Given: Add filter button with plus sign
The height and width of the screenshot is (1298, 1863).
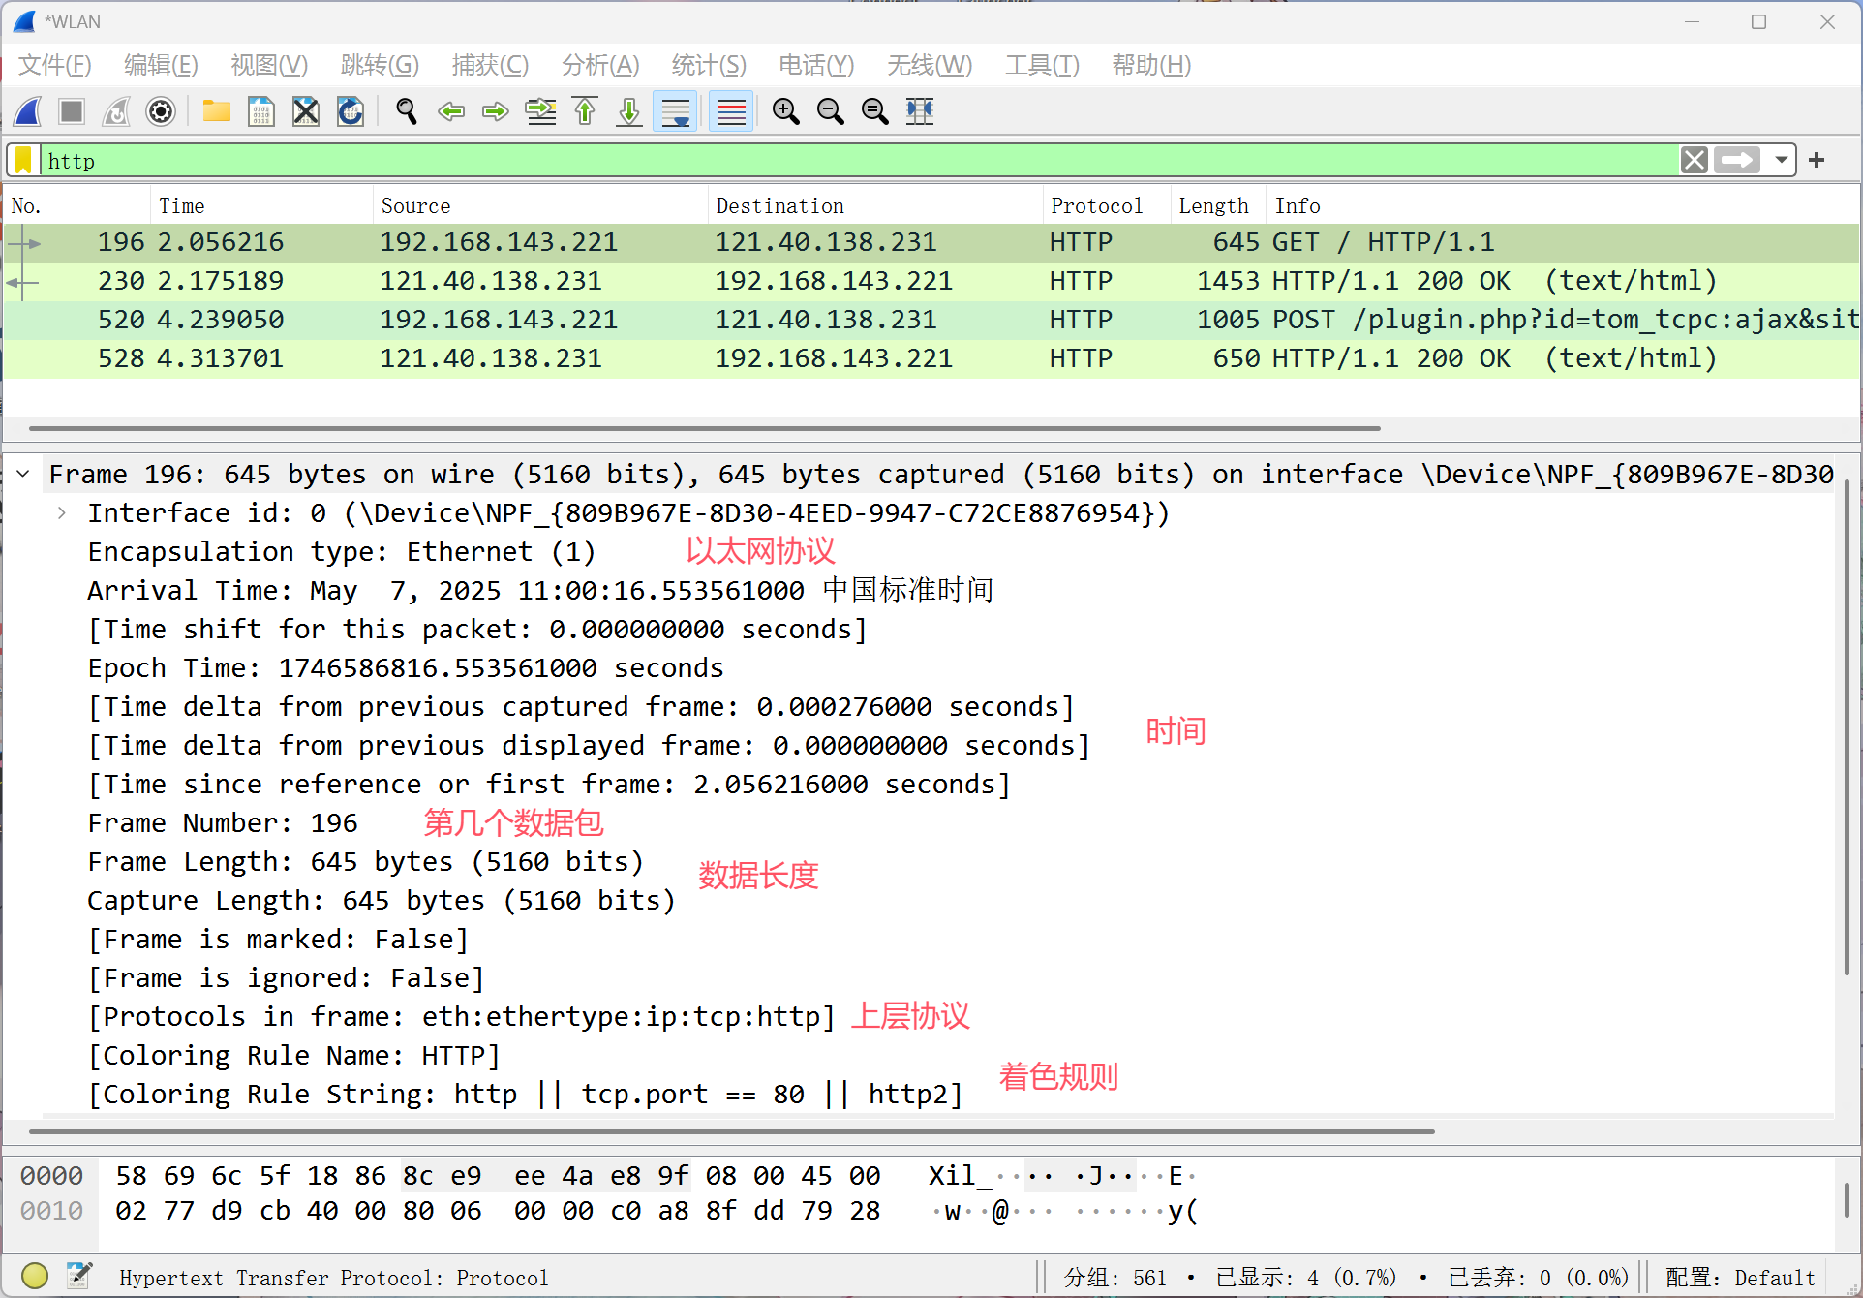Looking at the screenshot, I should (x=1817, y=160).
